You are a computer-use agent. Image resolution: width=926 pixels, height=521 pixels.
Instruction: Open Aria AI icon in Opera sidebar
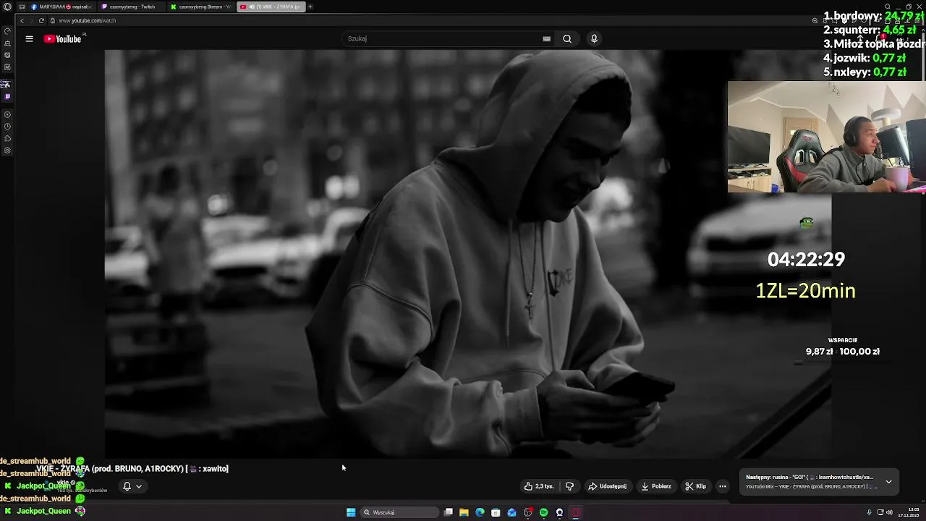tap(7, 85)
